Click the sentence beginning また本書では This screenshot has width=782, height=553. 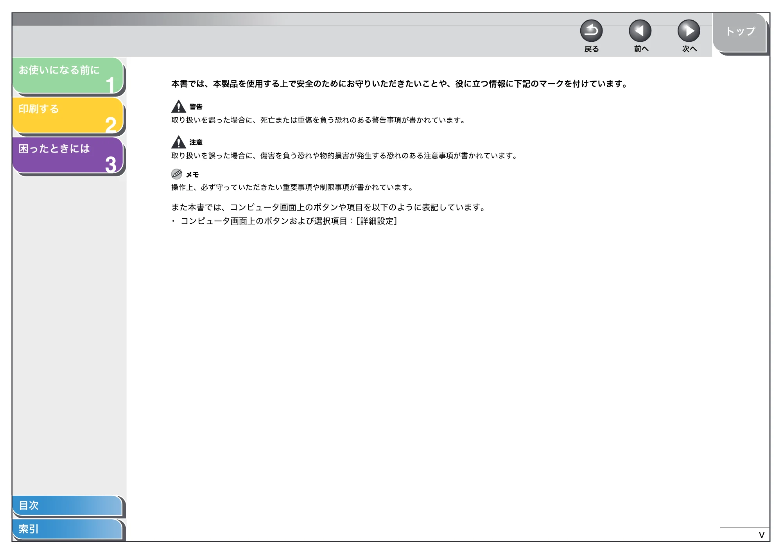tap(328, 208)
